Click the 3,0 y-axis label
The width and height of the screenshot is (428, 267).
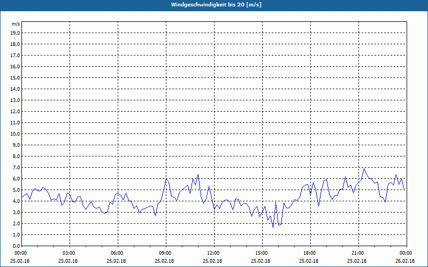coord(16,212)
